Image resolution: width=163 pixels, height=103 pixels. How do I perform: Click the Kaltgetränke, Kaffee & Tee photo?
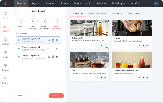click(132, 60)
